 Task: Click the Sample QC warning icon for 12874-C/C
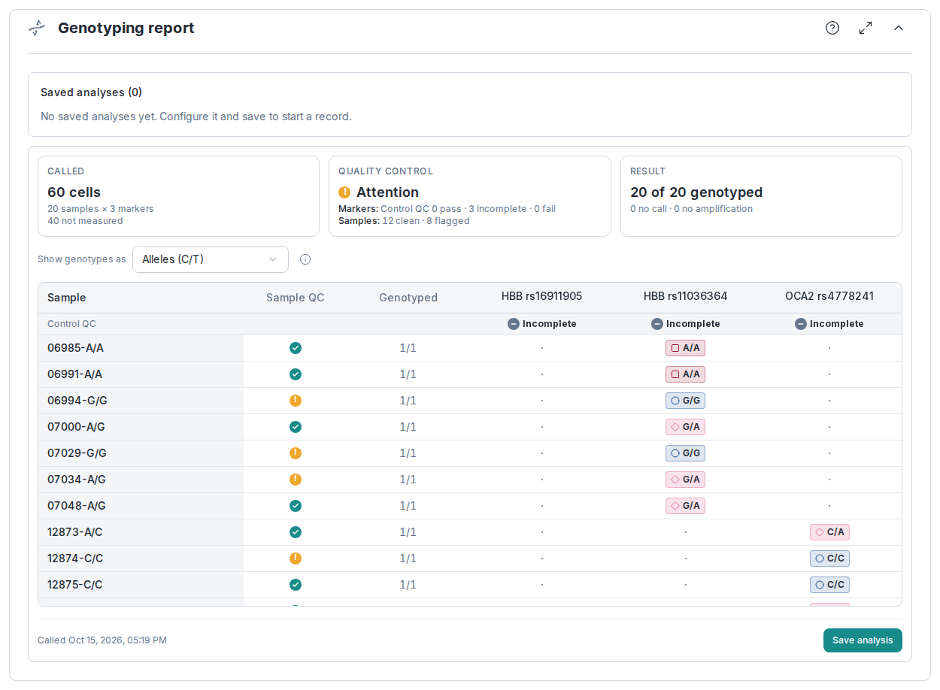point(296,558)
